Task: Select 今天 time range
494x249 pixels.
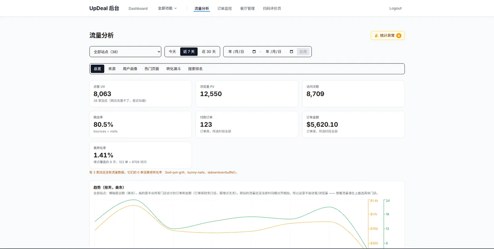Action: [172, 52]
